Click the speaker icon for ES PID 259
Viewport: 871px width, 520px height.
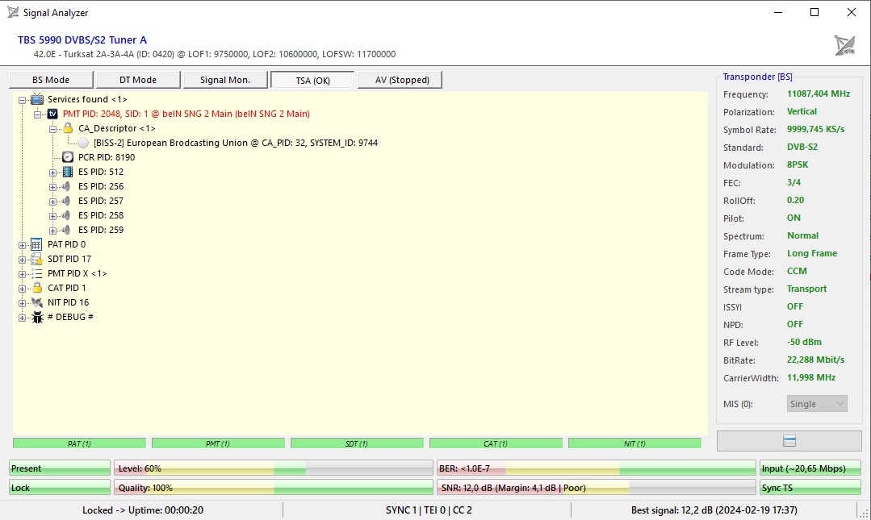coord(67,230)
